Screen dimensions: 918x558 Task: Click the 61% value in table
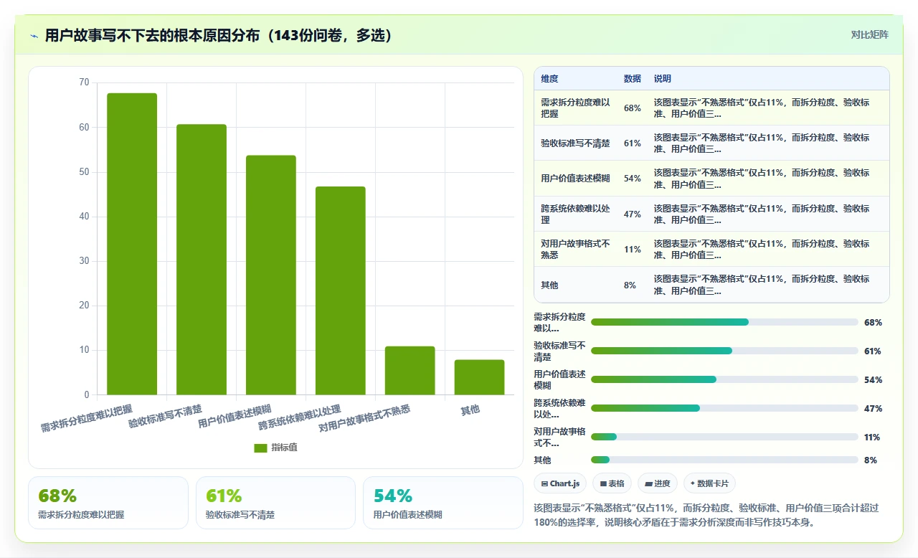[633, 143]
